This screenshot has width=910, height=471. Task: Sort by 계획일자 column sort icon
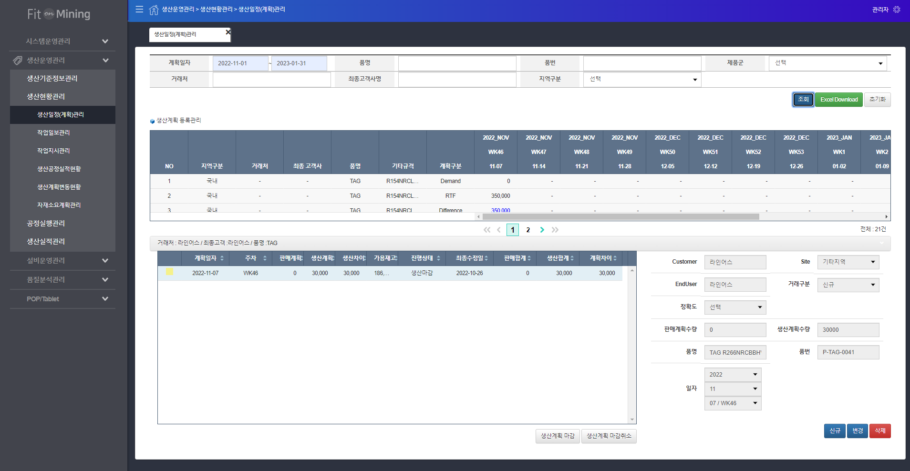pyautogui.click(x=222, y=258)
